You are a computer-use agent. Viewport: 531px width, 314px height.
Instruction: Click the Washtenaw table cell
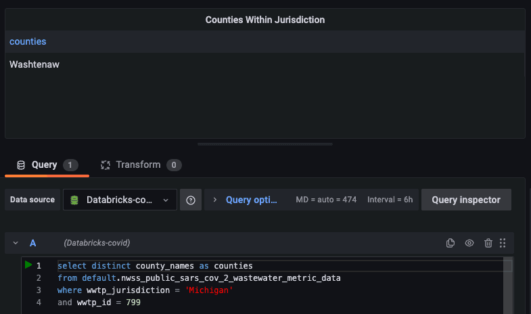[x=34, y=64]
